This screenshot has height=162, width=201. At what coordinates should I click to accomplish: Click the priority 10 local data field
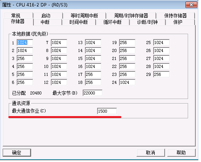point(59,66)
